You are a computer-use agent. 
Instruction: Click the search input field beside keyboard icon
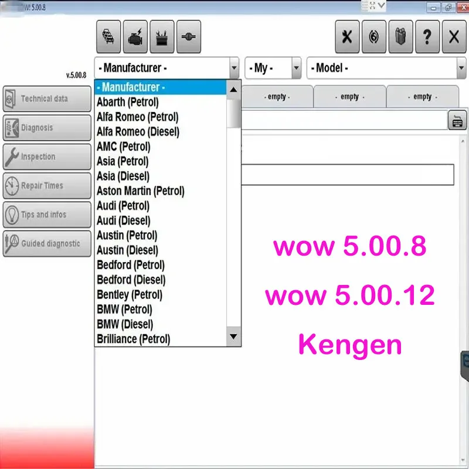tap(344, 120)
